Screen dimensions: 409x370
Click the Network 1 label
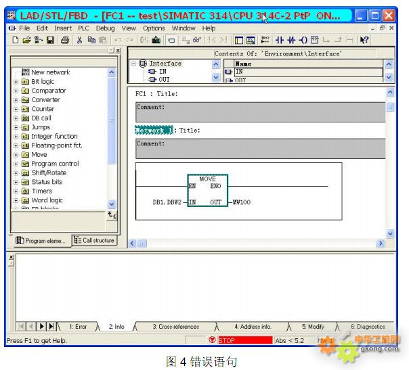(x=154, y=130)
